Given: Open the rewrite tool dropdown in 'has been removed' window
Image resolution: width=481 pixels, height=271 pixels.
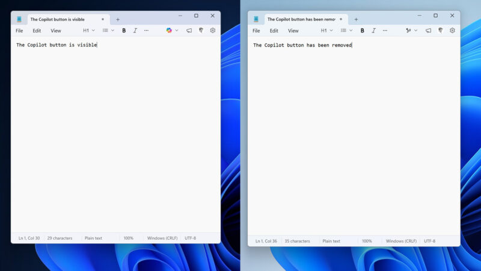Looking at the screenshot, I should coord(411,31).
